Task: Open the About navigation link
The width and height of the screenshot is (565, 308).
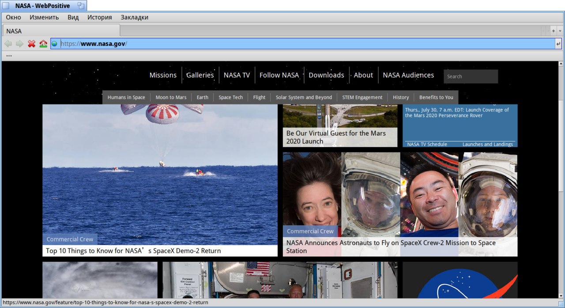Action: (363, 75)
